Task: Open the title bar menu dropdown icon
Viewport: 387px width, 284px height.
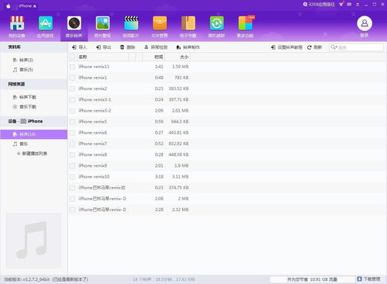Action: 358,5
